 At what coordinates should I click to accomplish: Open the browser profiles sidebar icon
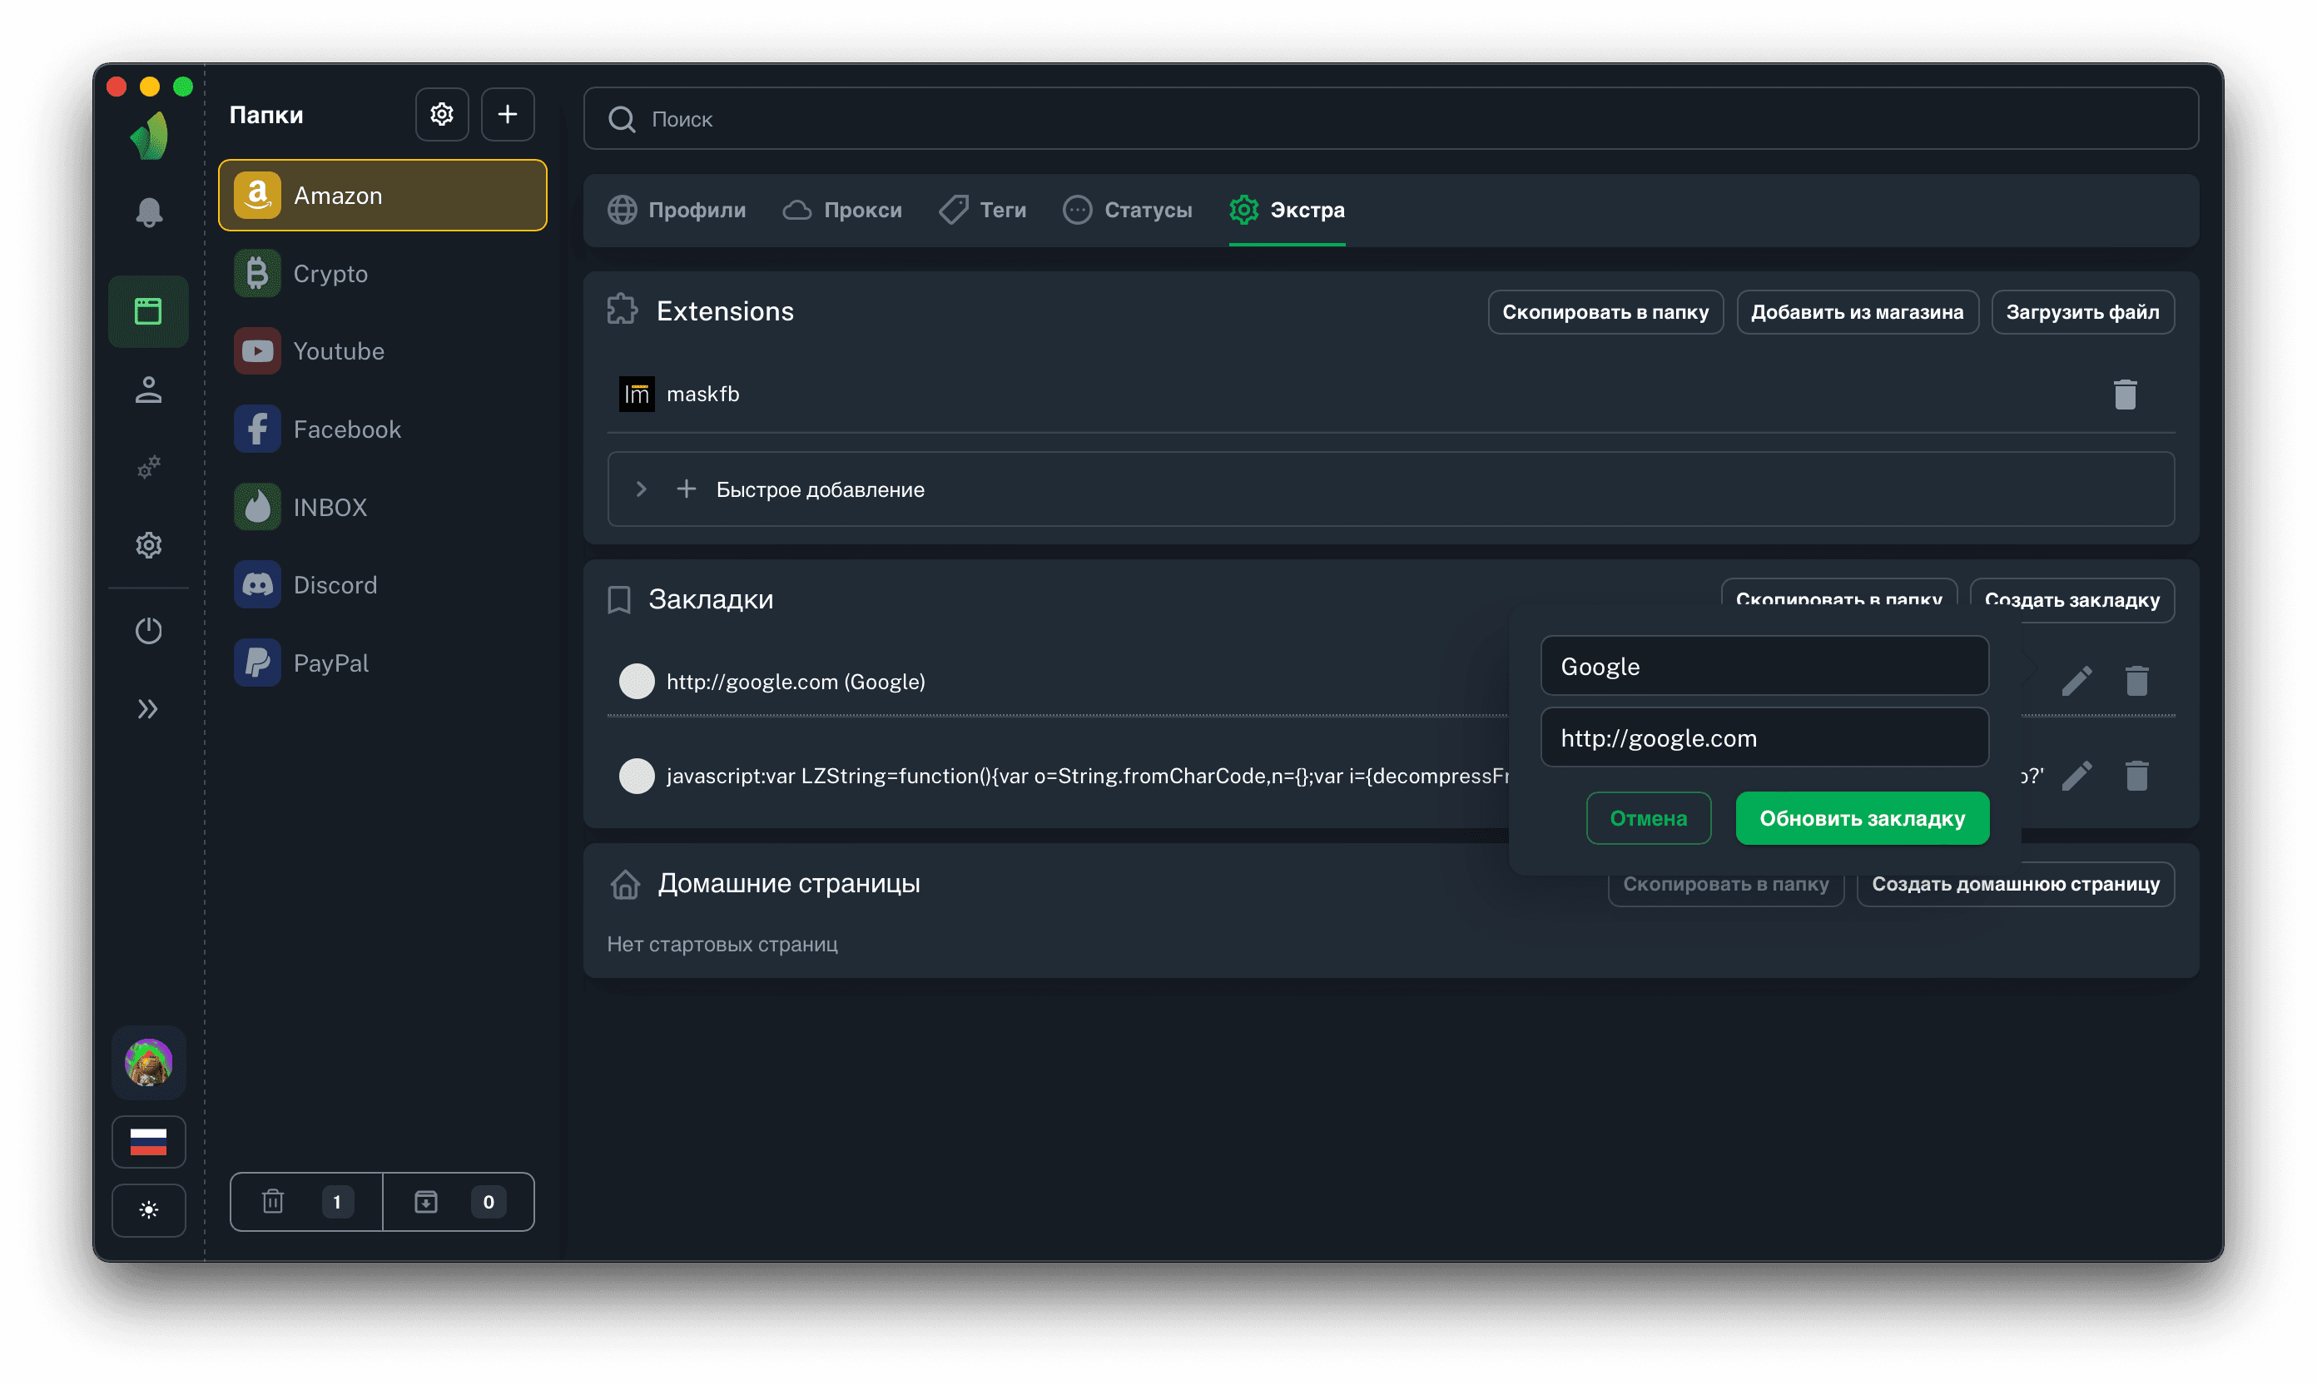point(148,310)
